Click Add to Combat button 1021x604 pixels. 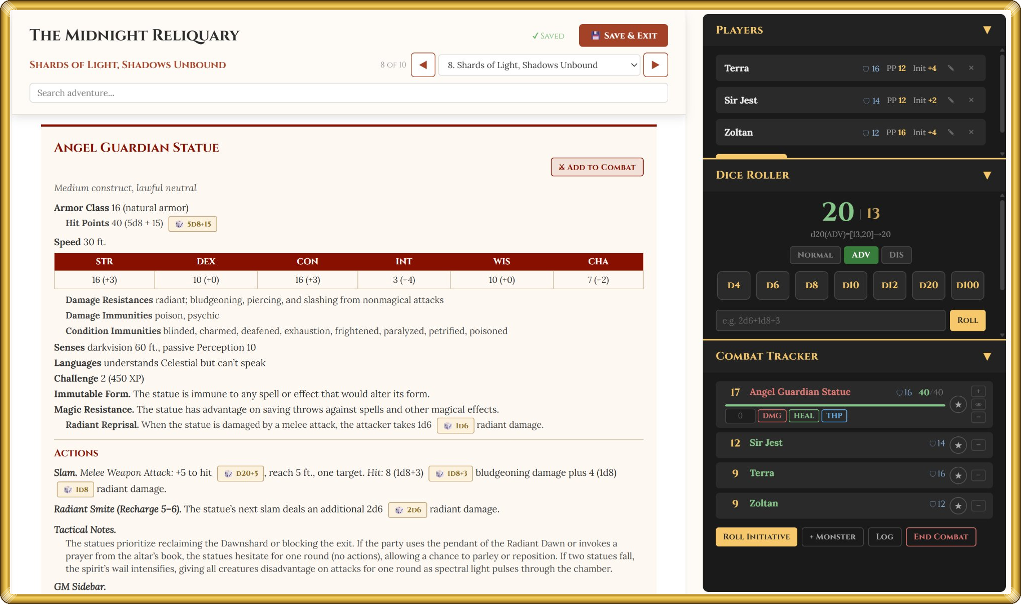coord(597,167)
